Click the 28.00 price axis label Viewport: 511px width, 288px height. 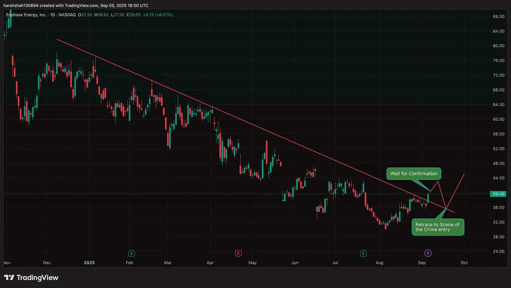[x=498, y=237]
